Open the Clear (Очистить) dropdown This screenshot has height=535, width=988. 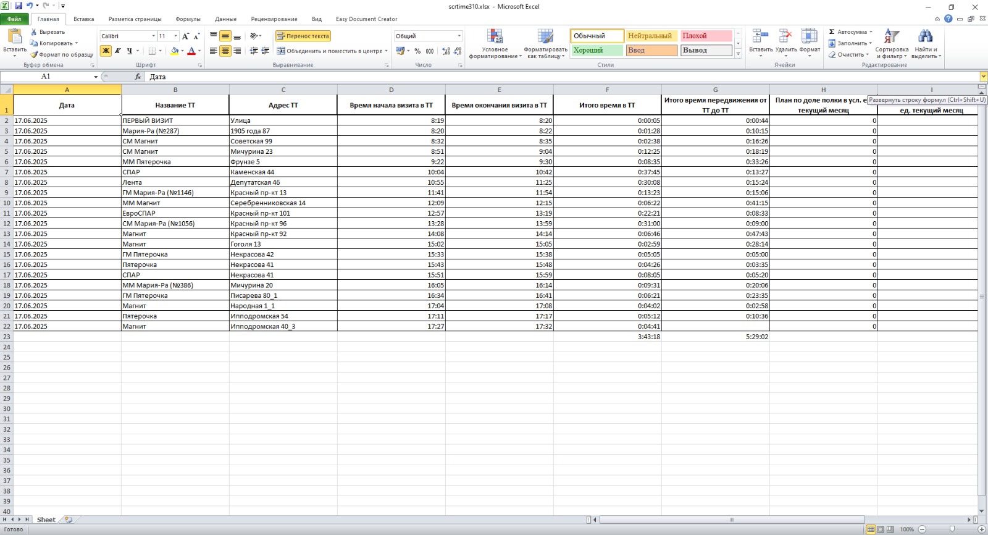click(x=849, y=54)
